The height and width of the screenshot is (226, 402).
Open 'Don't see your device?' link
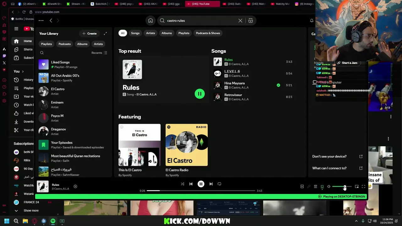pyautogui.click(x=338, y=156)
